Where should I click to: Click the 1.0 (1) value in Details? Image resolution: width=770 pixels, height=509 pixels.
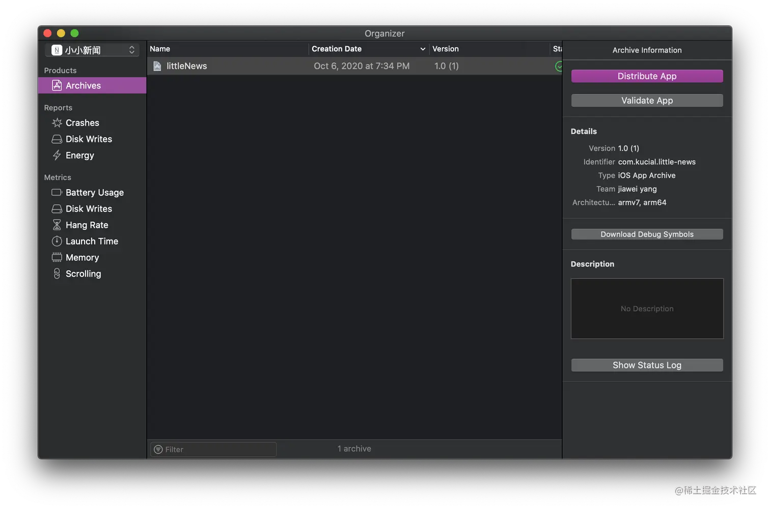click(628, 148)
